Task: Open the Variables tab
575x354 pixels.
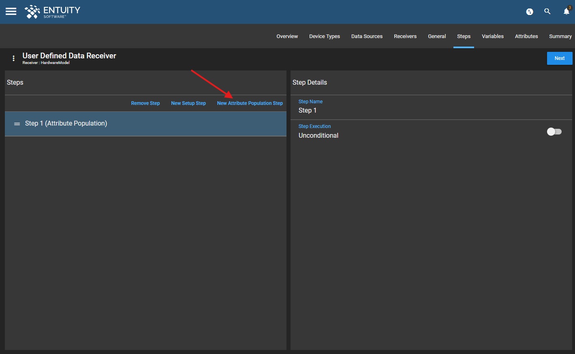Action: pos(493,36)
